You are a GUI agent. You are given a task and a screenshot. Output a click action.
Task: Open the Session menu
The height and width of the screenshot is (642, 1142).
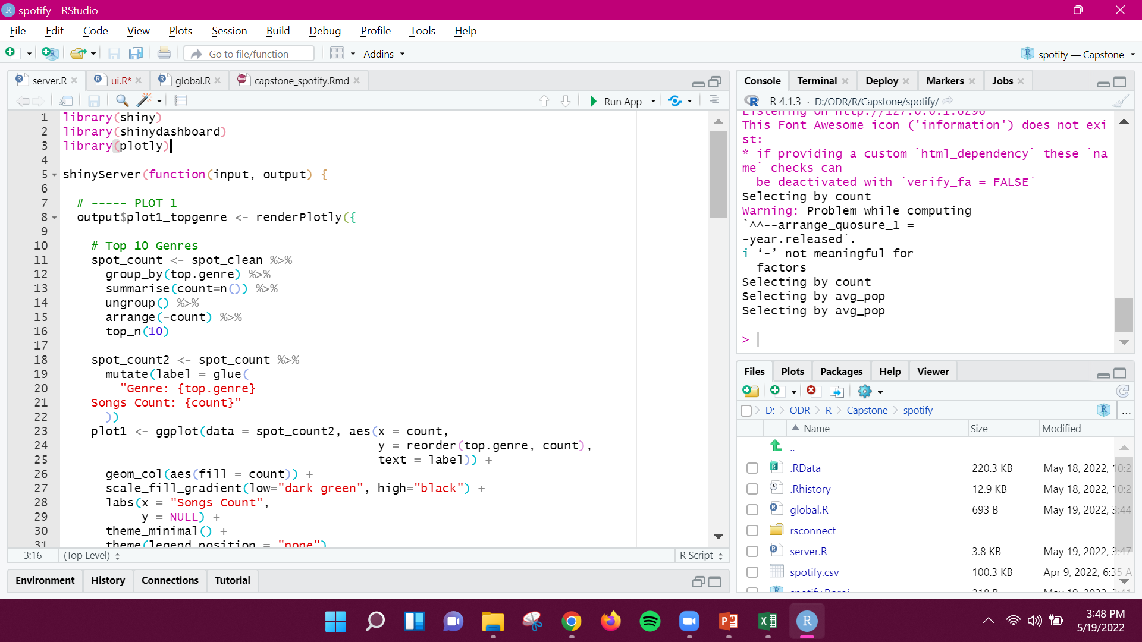pos(229,31)
